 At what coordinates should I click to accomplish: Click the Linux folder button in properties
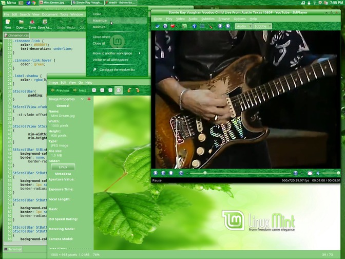[63, 167]
